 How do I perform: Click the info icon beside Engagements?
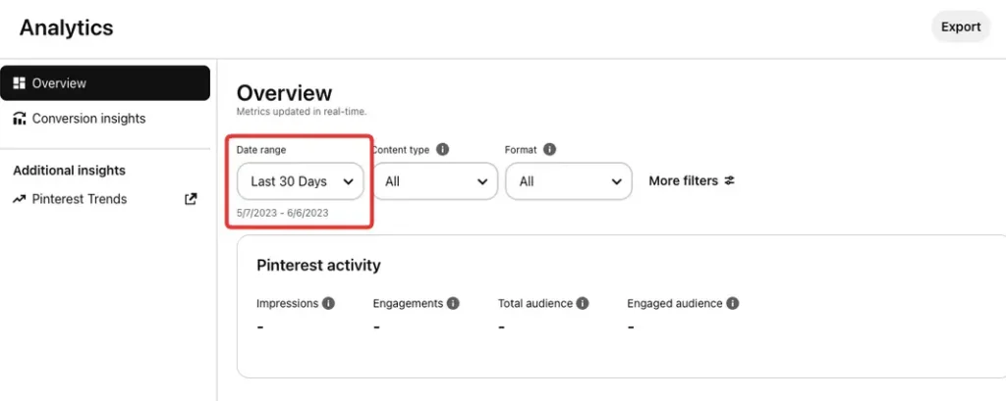453,304
